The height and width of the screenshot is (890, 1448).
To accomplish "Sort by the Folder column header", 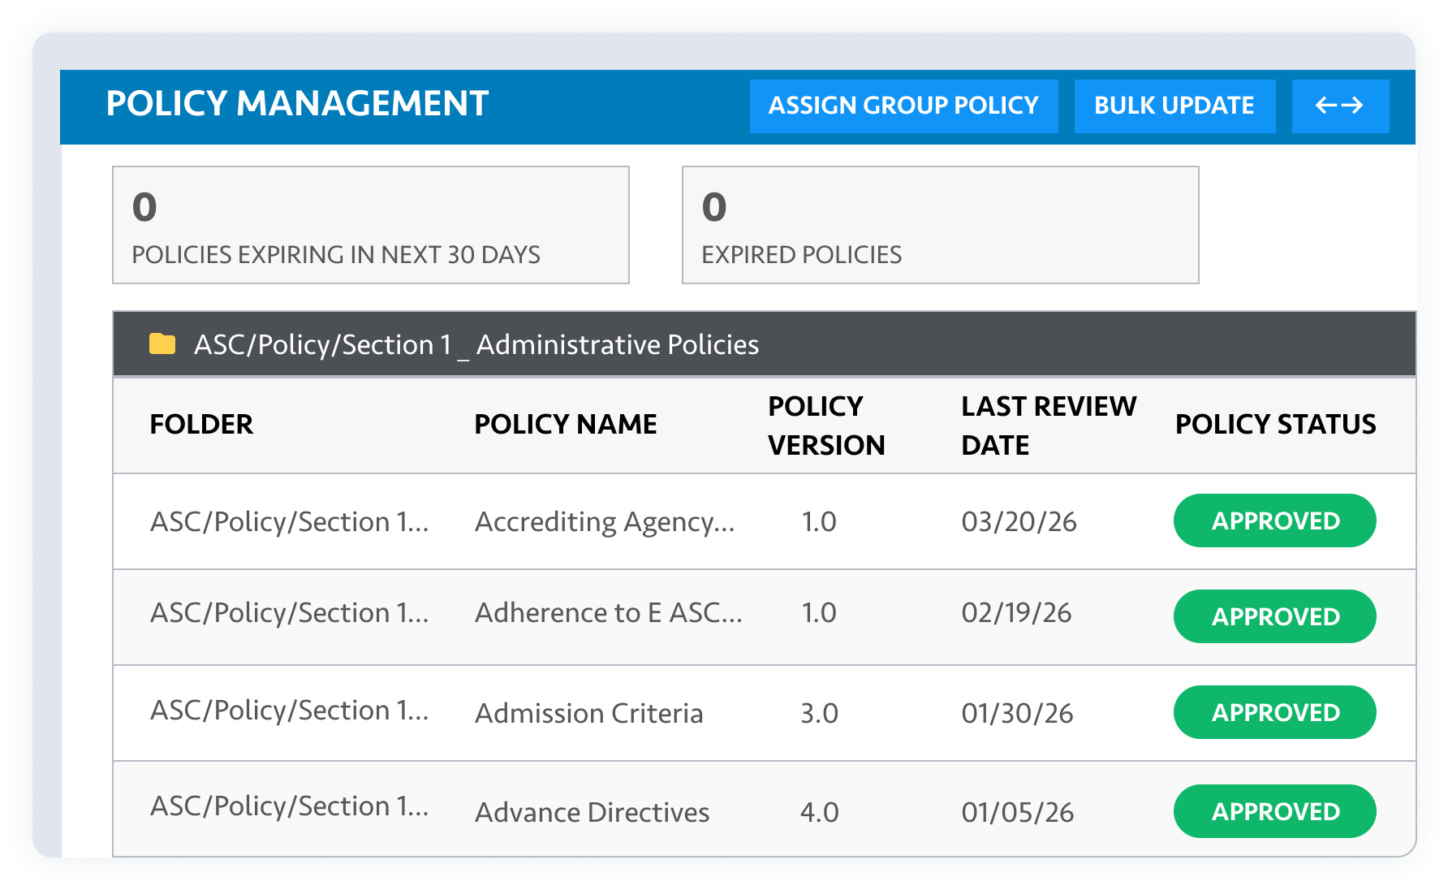I will pyautogui.click(x=201, y=424).
